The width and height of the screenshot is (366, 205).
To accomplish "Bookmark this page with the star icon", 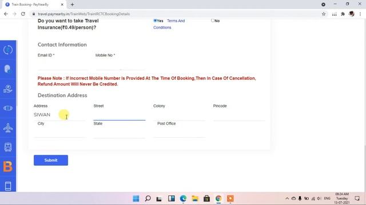I will pyautogui.click(x=324, y=14).
